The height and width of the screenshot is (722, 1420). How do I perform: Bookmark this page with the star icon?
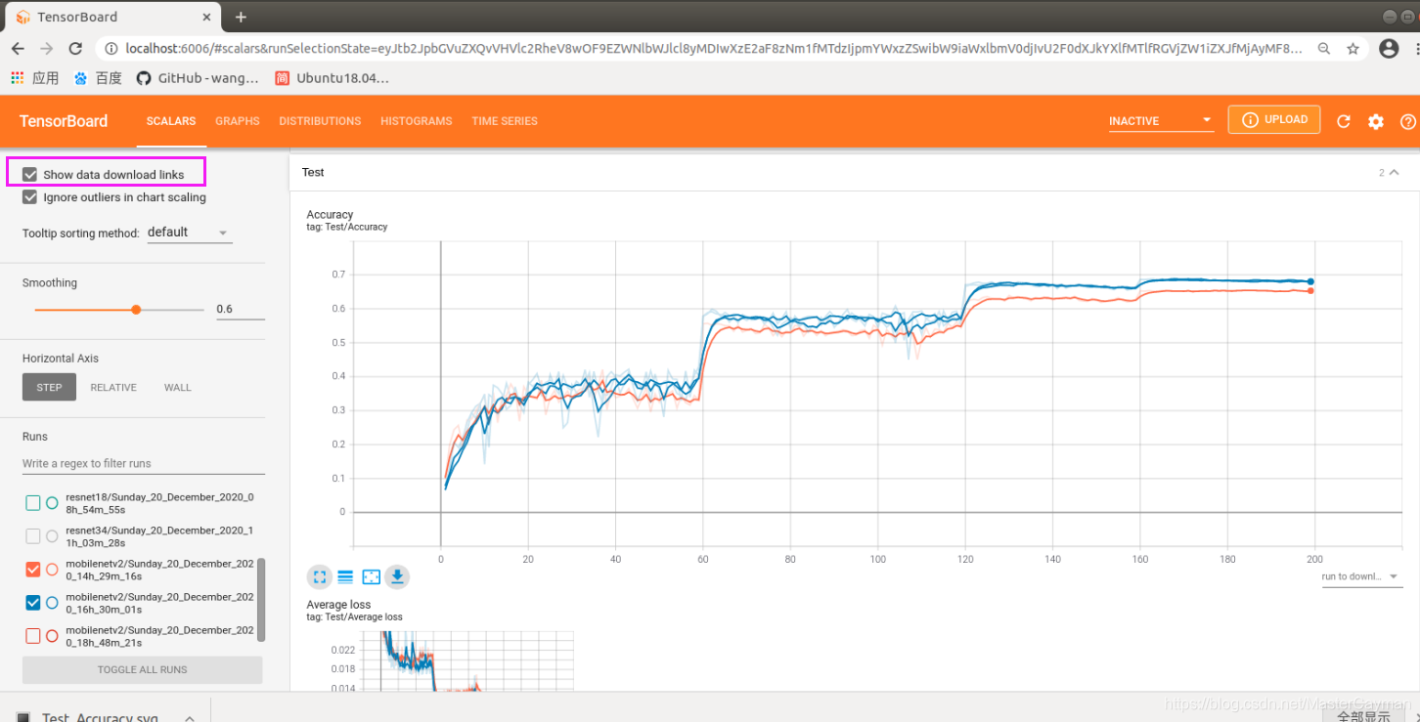1353,48
